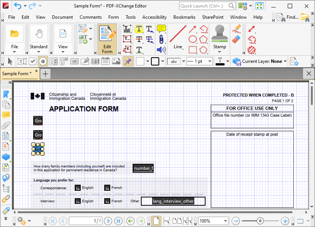
Task: Select the Line drawing tool
Action: (x=178, y=37)
